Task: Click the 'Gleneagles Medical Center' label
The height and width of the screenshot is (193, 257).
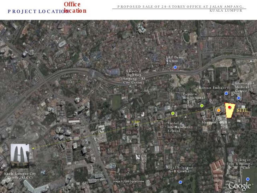Action: tap(245, 87)
